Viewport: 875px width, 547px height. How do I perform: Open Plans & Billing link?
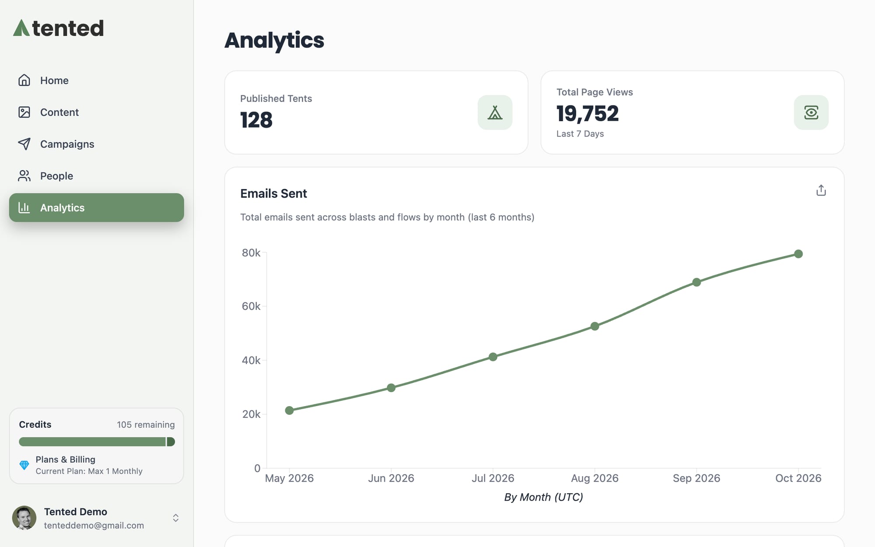65,459
